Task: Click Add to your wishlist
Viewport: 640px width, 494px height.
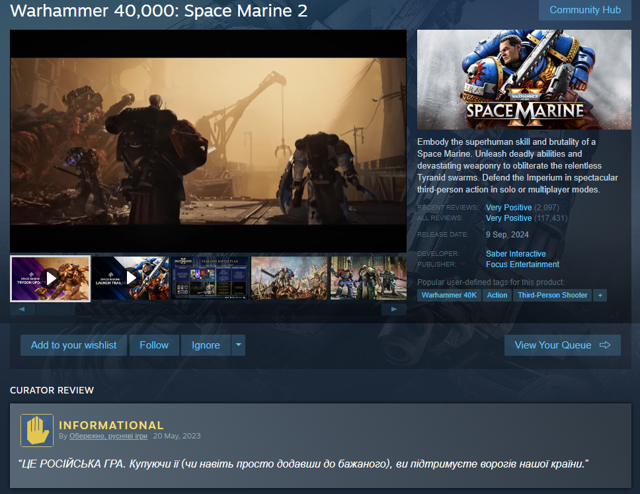Action: tap(74, 345)
